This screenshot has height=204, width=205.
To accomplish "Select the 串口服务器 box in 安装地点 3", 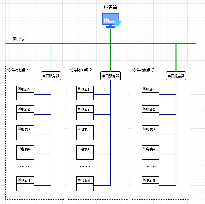I will pos(176,76).
